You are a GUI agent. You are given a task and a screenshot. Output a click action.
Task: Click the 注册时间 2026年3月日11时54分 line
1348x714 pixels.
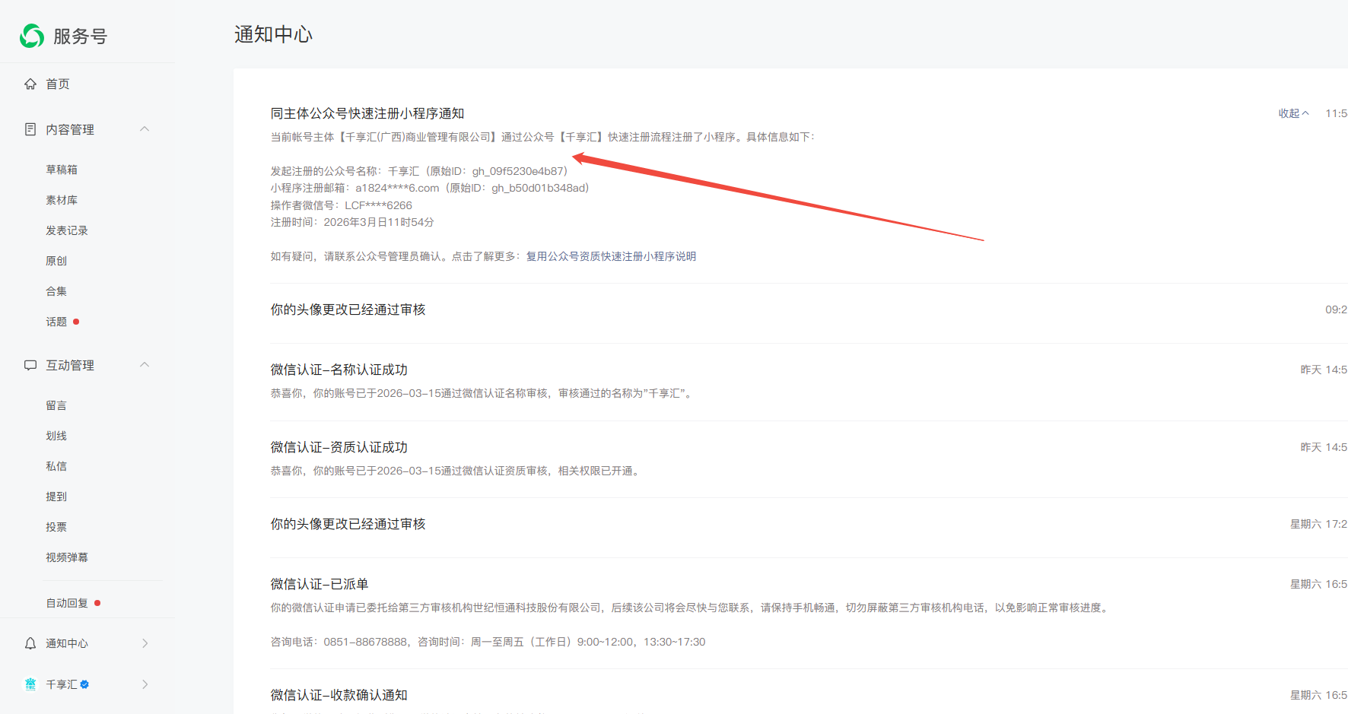[352, 222]
